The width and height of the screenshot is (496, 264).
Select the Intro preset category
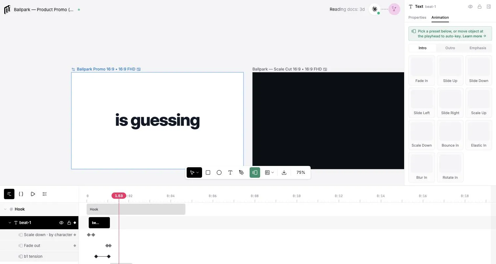click(423, 48)
